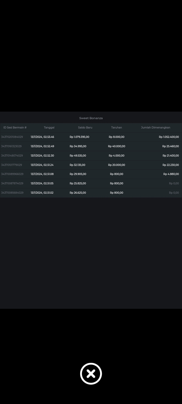The image size is (182, 404).
Task: Select the Rp 40.000,00 bet amount
Action: (117, 146)
